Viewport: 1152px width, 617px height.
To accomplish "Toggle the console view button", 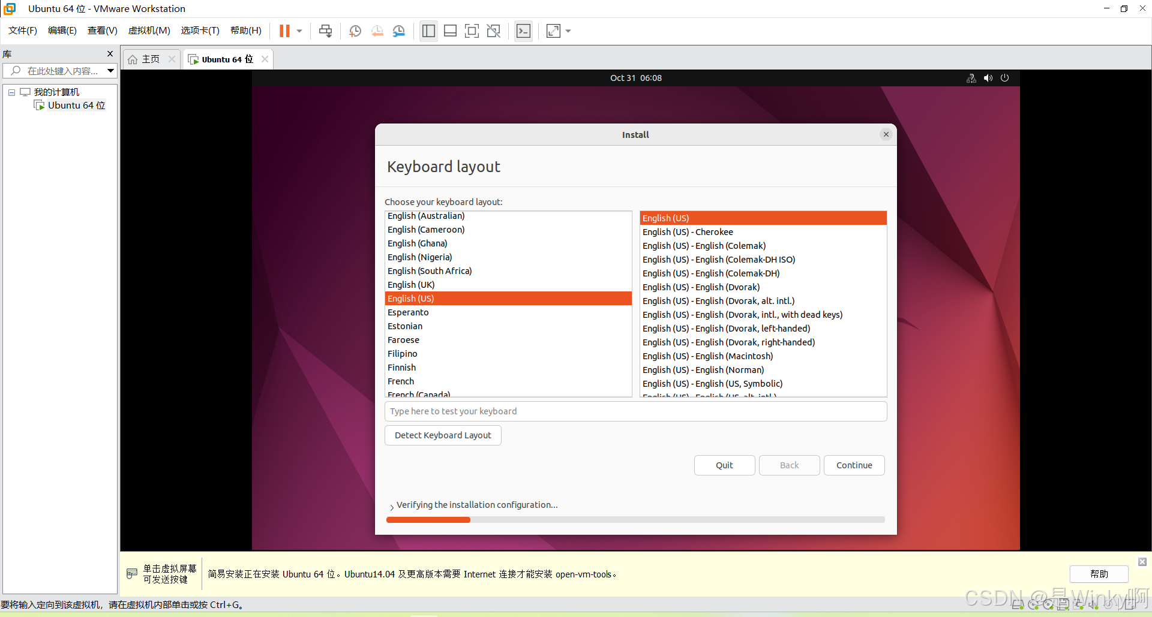I will (523, 31).
